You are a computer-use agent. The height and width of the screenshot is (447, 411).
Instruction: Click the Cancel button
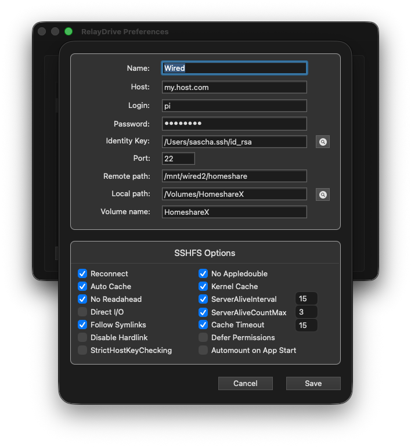tap(245, 383)
